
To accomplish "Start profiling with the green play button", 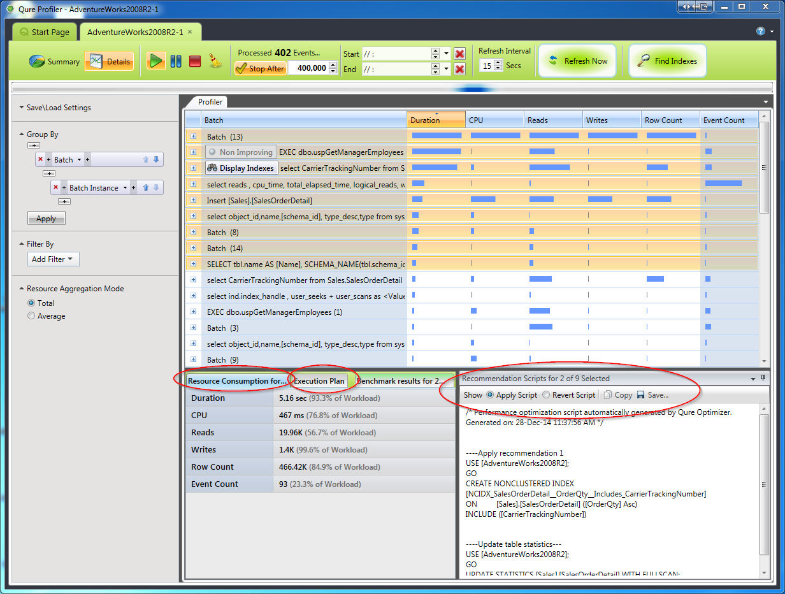I will pos(156,61).
